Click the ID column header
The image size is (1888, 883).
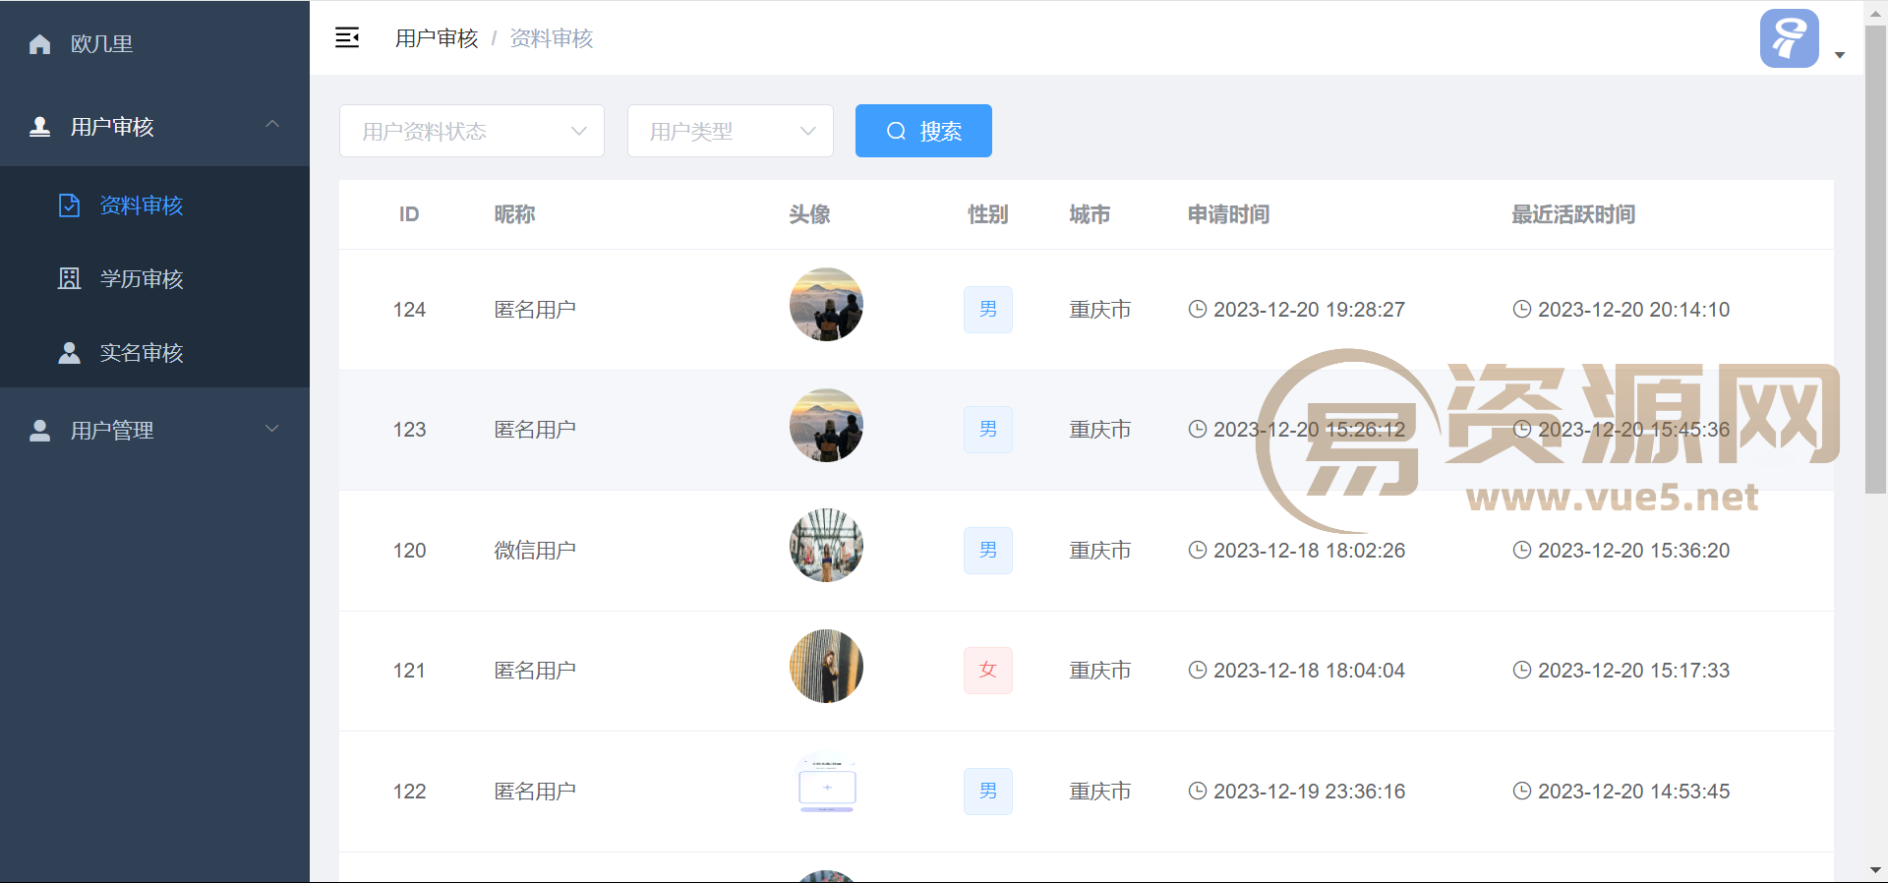pos(409,214)
